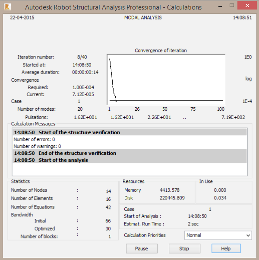Click the Optimized bandwidth value 30

(108, 229)
